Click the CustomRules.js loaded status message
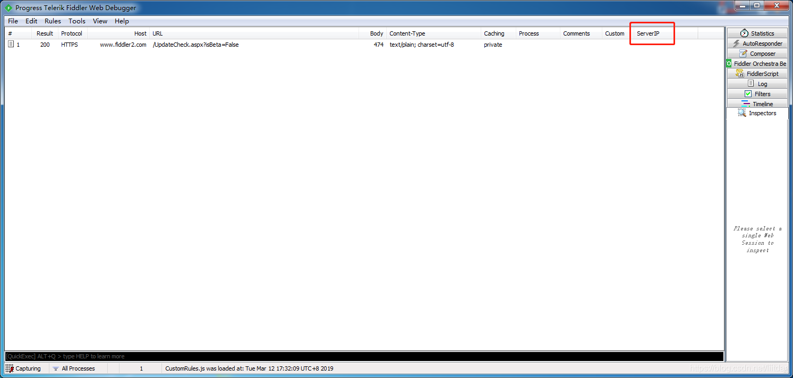 [x=249, y=368]
